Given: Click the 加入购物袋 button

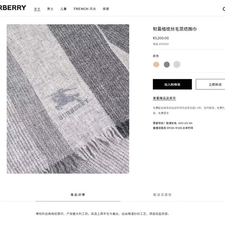Looking at the screenshot, I should tap(172, 84).
